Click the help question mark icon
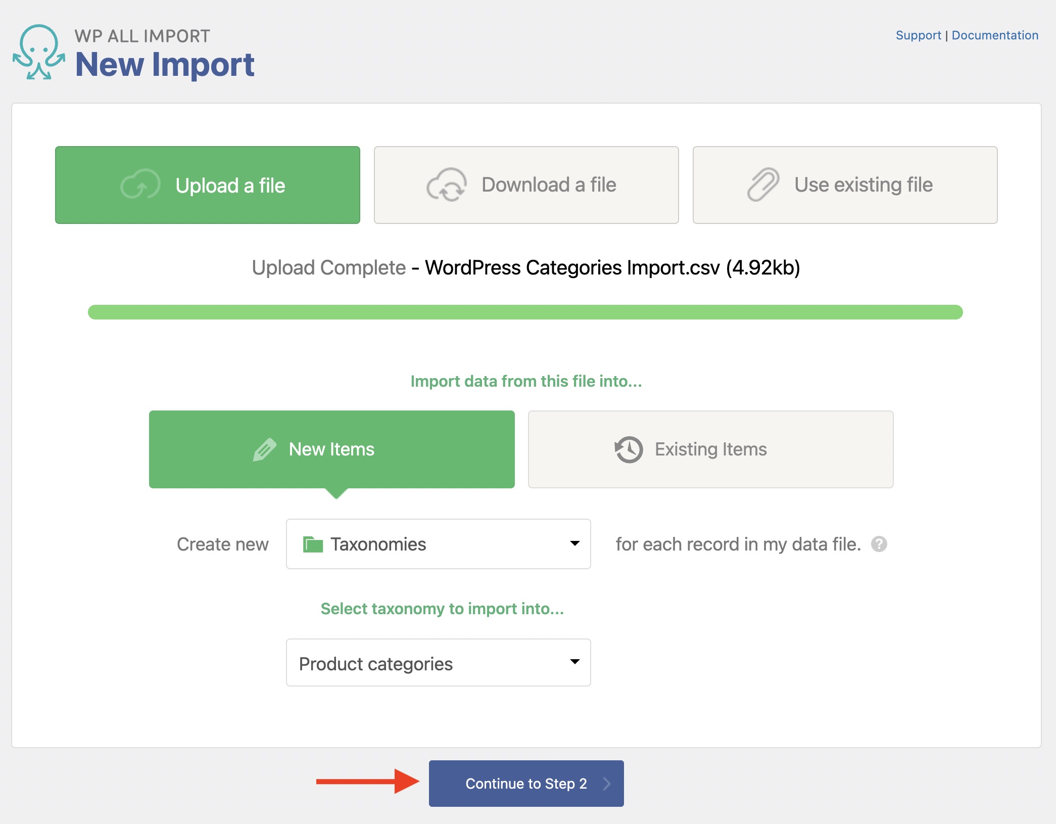1056x824 pixels. 879,544
